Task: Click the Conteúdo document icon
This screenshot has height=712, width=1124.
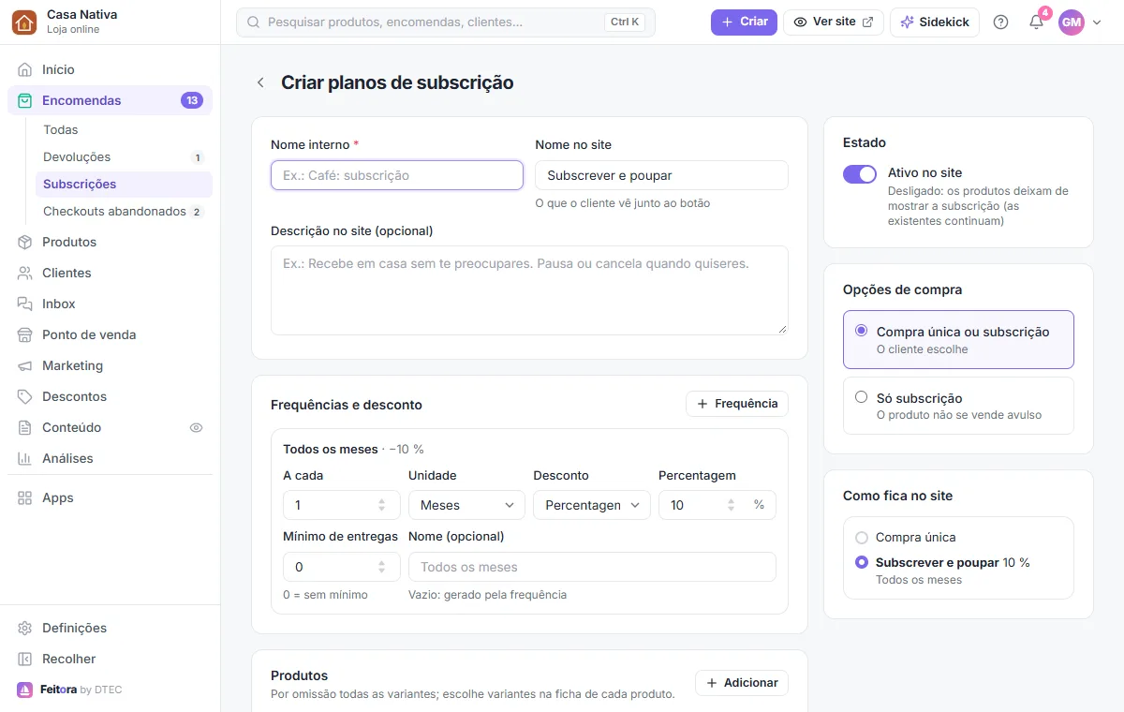Action: point(25,428)
